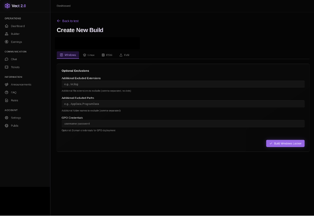Click the Optional Exclusions section title

[x=75, y=71]
